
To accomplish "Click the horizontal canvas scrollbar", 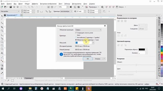I will [x=87, y=78].
